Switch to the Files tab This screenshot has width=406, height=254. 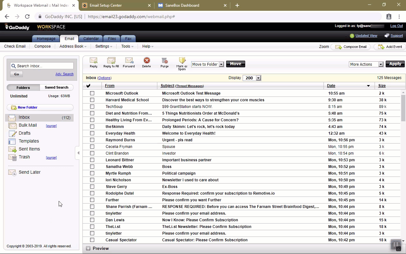coord(112,39)
